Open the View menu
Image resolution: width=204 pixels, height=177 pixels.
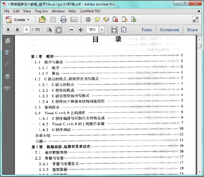(27, 11)
